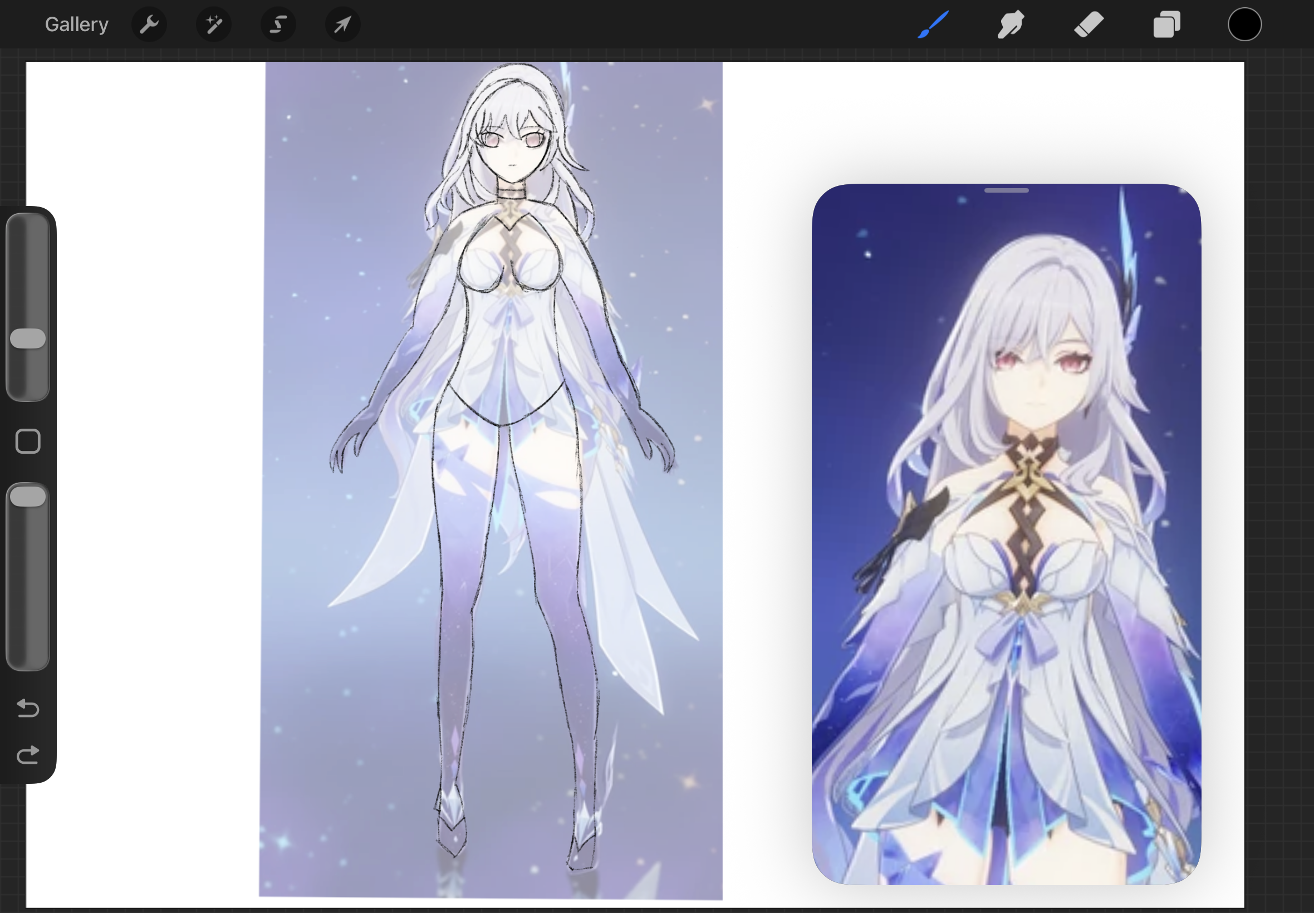
Task: Undo the last stroke
Action: (28, 708)
